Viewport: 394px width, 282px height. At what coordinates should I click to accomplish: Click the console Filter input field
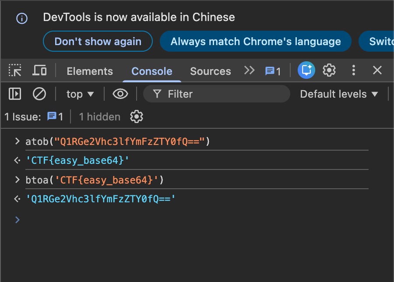tap(219, 94)
